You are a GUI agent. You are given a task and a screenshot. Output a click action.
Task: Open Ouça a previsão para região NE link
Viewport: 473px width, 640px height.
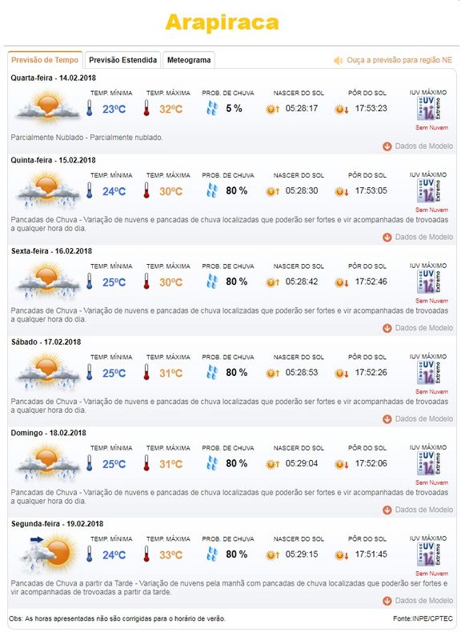point(399,60)
